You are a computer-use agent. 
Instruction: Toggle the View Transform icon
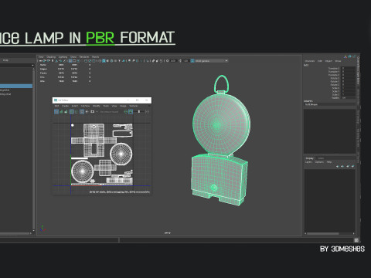[192, 61]
